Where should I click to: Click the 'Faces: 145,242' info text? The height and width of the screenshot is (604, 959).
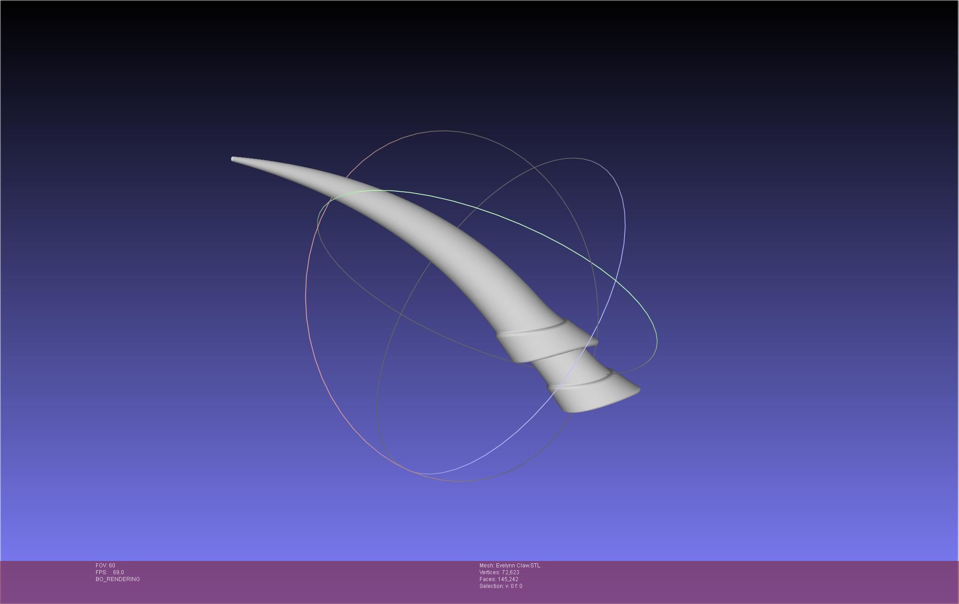tap(499, 579)
